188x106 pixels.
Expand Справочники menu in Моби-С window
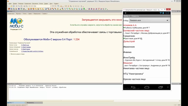coord(11,14)
